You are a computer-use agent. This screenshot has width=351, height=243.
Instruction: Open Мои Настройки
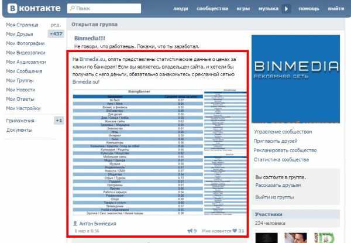(x=23, y=108)
